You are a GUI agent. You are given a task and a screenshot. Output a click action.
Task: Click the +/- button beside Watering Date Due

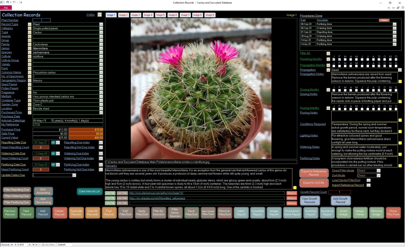[53, 154]
